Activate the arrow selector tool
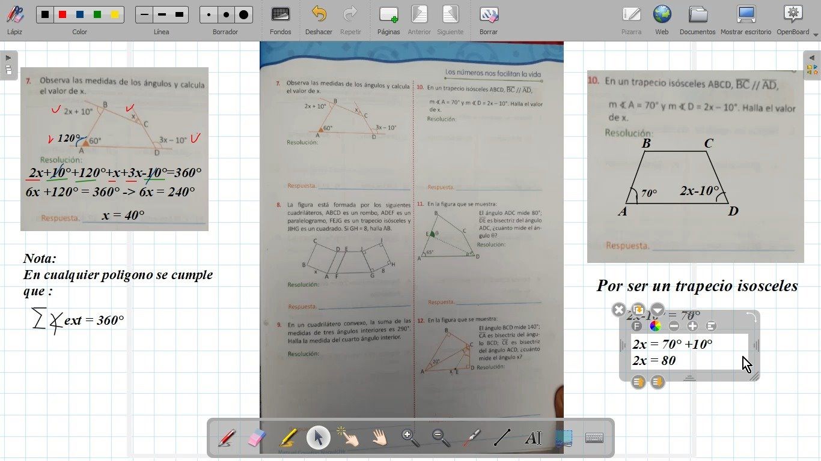 click(319, 438)
